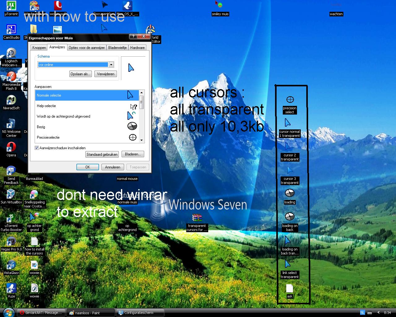Open the µTorrent desktop icon
Viewport: 396px width, 317px height.
pyautogui.click(x=11, y=6)
